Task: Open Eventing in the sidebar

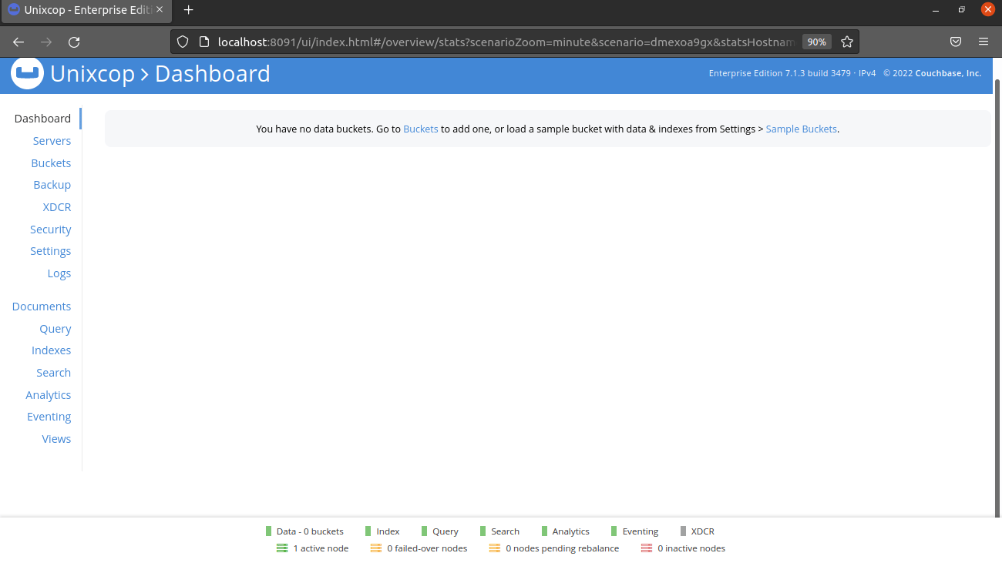Action: pyautogui.click(x=49, y=417)
